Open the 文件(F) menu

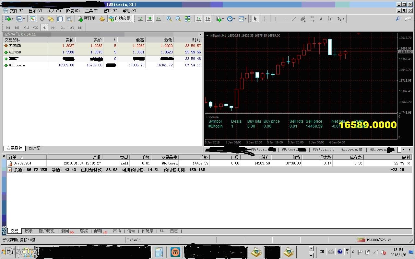[16, 11]
